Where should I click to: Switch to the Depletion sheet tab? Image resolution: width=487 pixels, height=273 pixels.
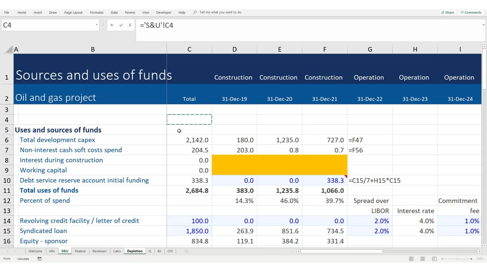click(135, 251)
